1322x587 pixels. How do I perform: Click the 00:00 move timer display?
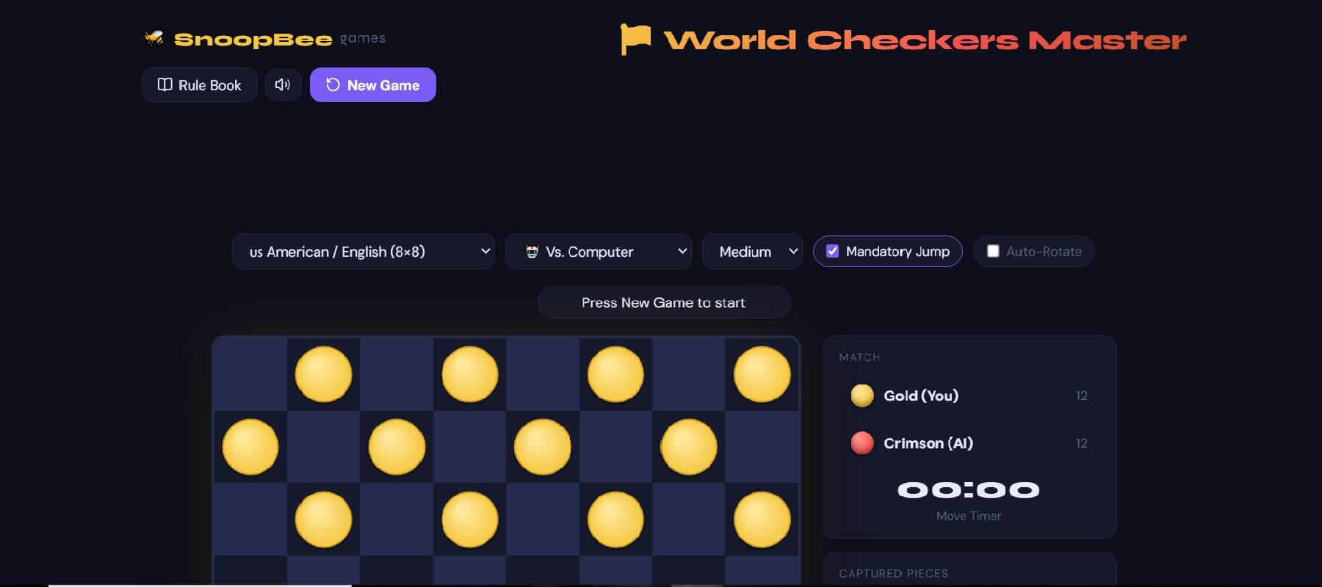coord(969,489)
